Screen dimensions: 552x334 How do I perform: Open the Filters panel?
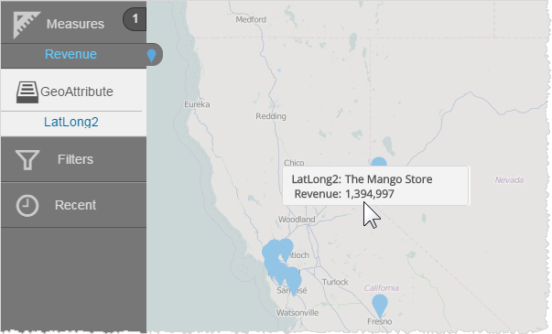coord(73,159)
